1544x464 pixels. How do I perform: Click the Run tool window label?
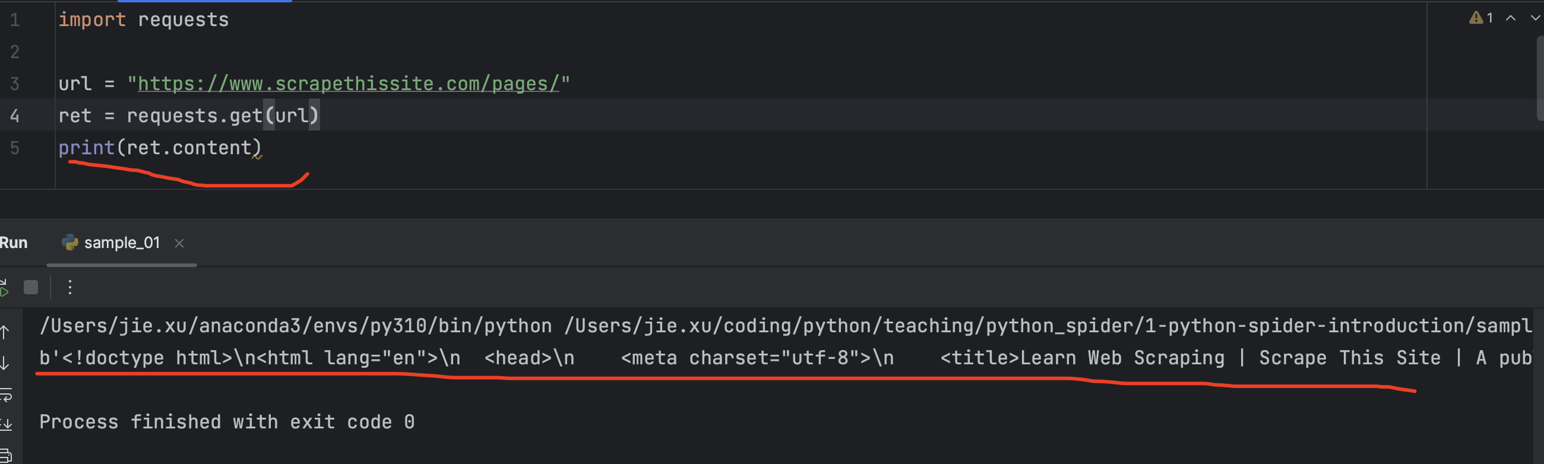[14, 243]
